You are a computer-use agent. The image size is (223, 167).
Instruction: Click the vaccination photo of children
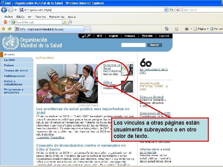coord(67,83)
